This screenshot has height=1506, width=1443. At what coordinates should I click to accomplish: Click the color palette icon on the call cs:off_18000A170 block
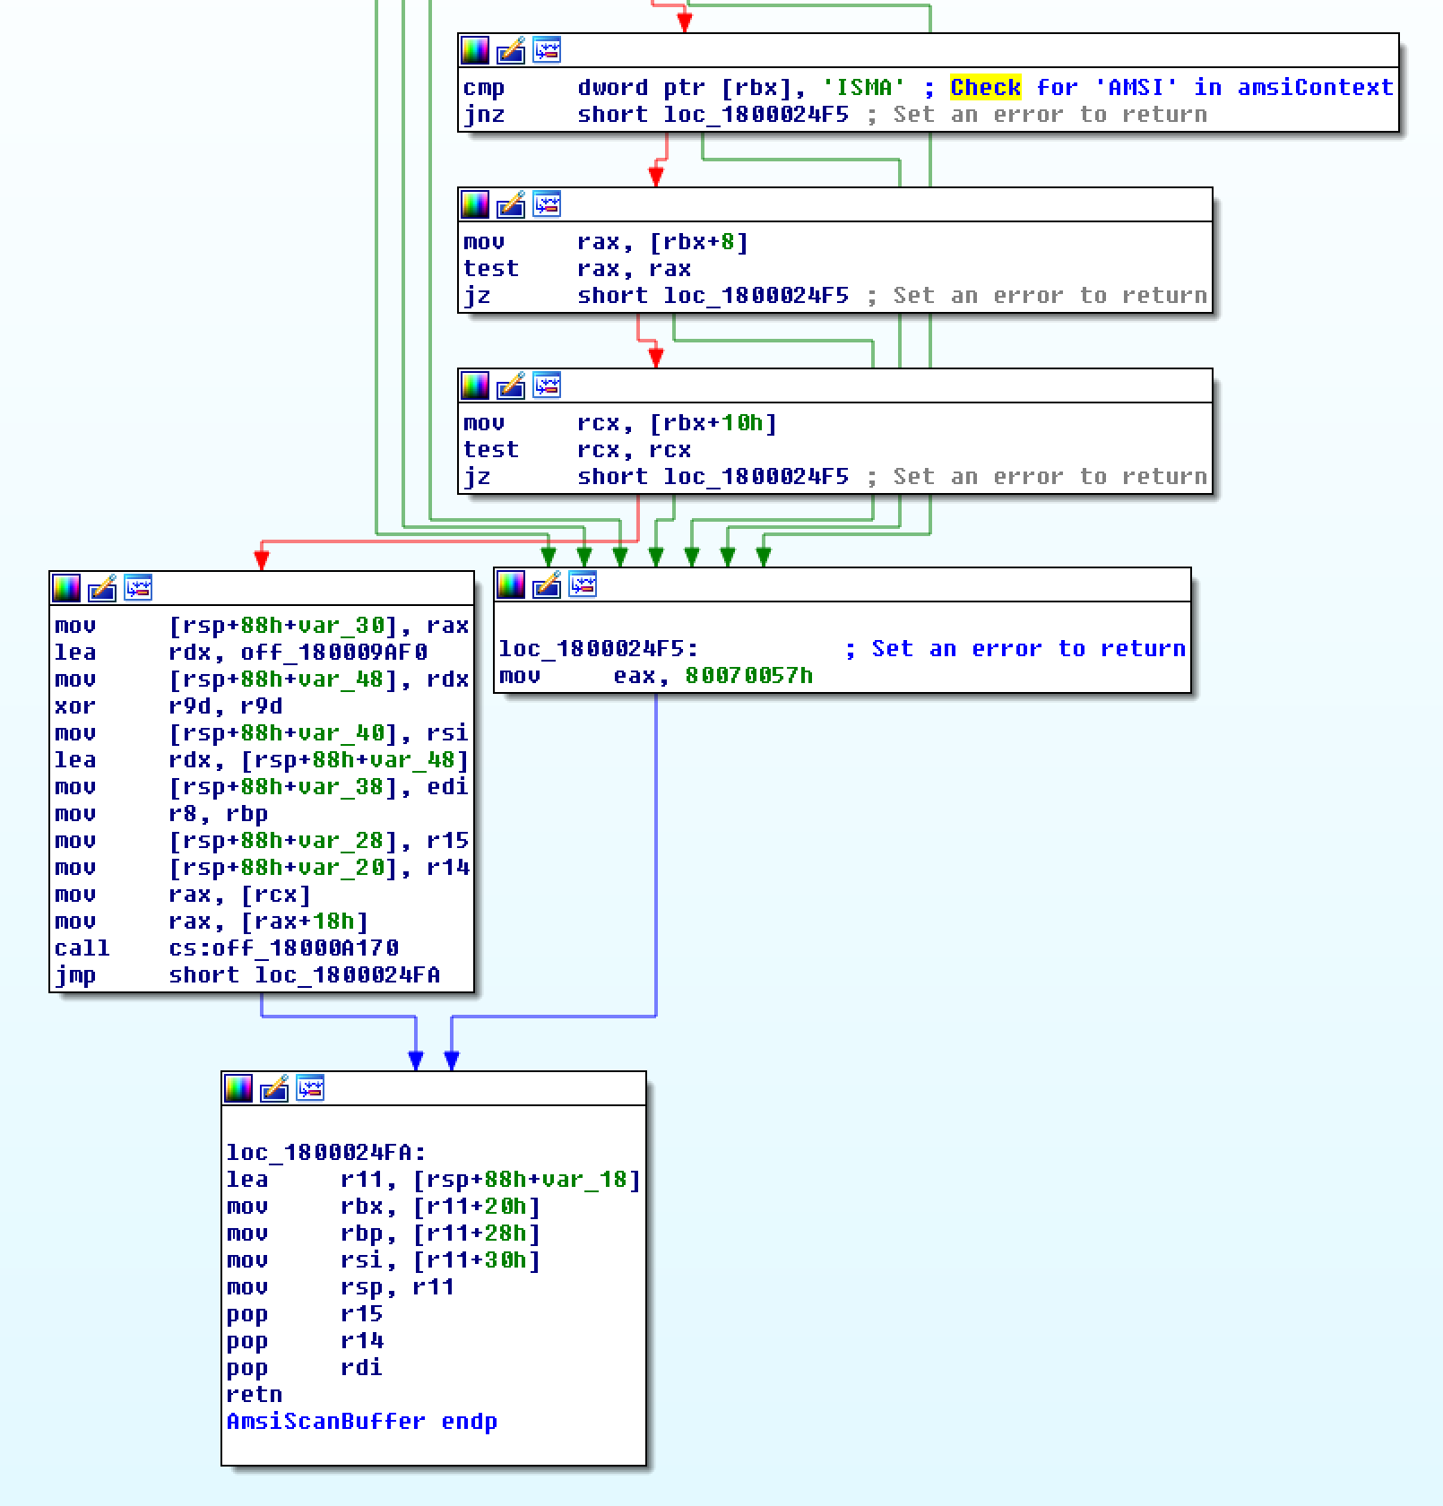[x=66, y=588]
